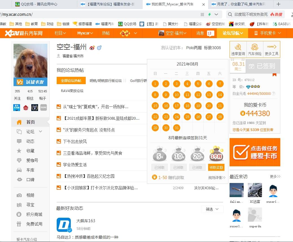Click the 10-day reward money bag

pos(179,154)
